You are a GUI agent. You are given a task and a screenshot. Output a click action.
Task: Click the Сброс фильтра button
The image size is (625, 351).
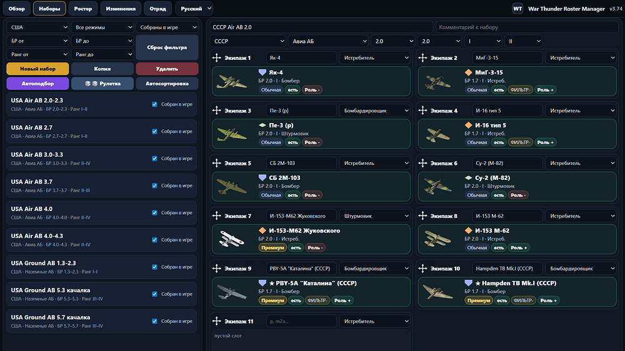pyautogui.click(x=167, y=47)
